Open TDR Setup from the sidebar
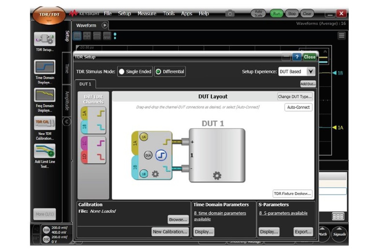The width and height of the screenshot is (370, 250). coord(45,39)
